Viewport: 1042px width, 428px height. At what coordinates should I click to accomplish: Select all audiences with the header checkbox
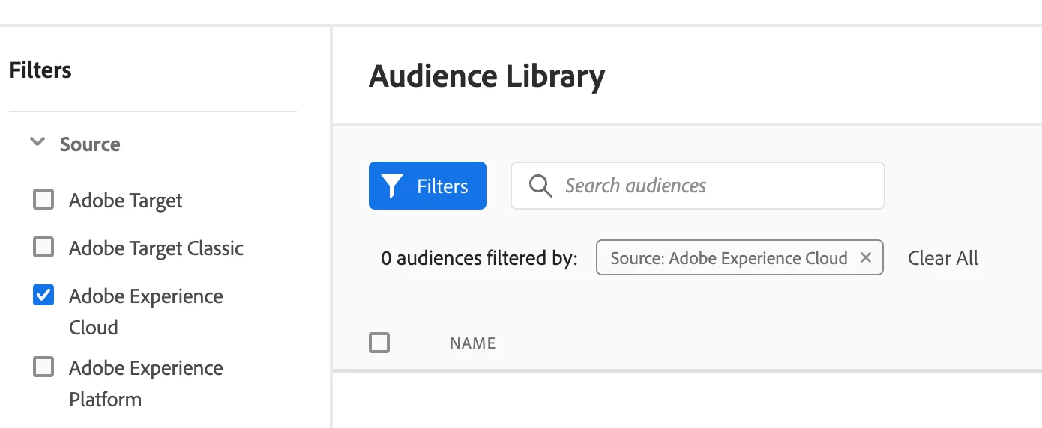click(x=379, y=343)
